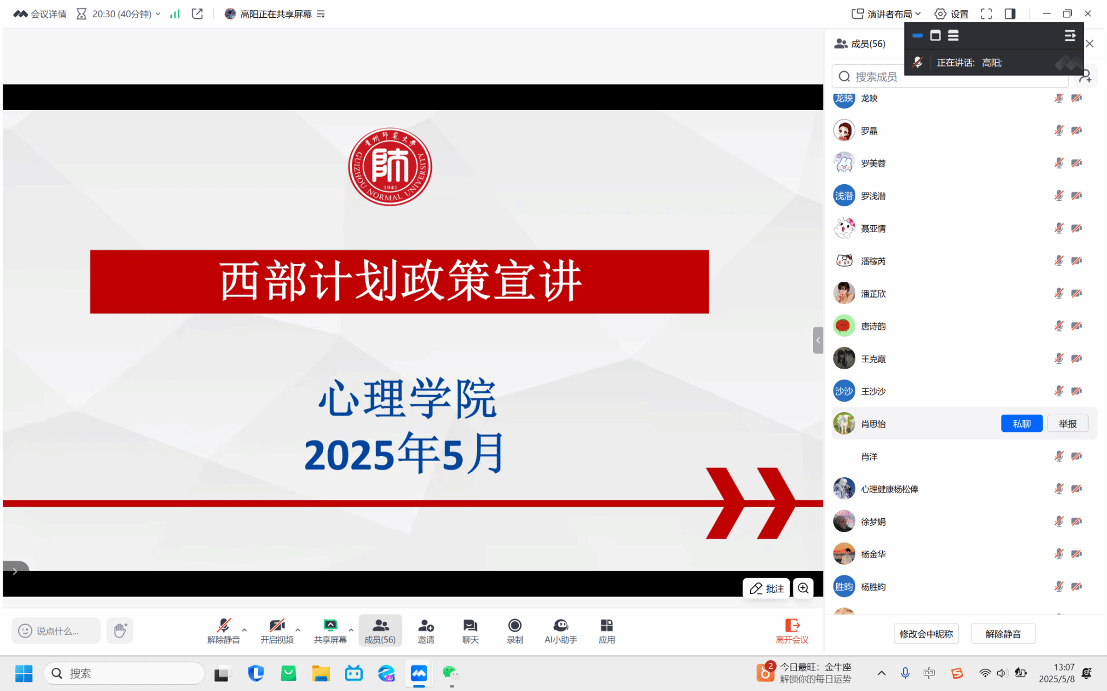Click the 搜索成员 search field
Screen dimensions: 1107x691
(876, 77)
